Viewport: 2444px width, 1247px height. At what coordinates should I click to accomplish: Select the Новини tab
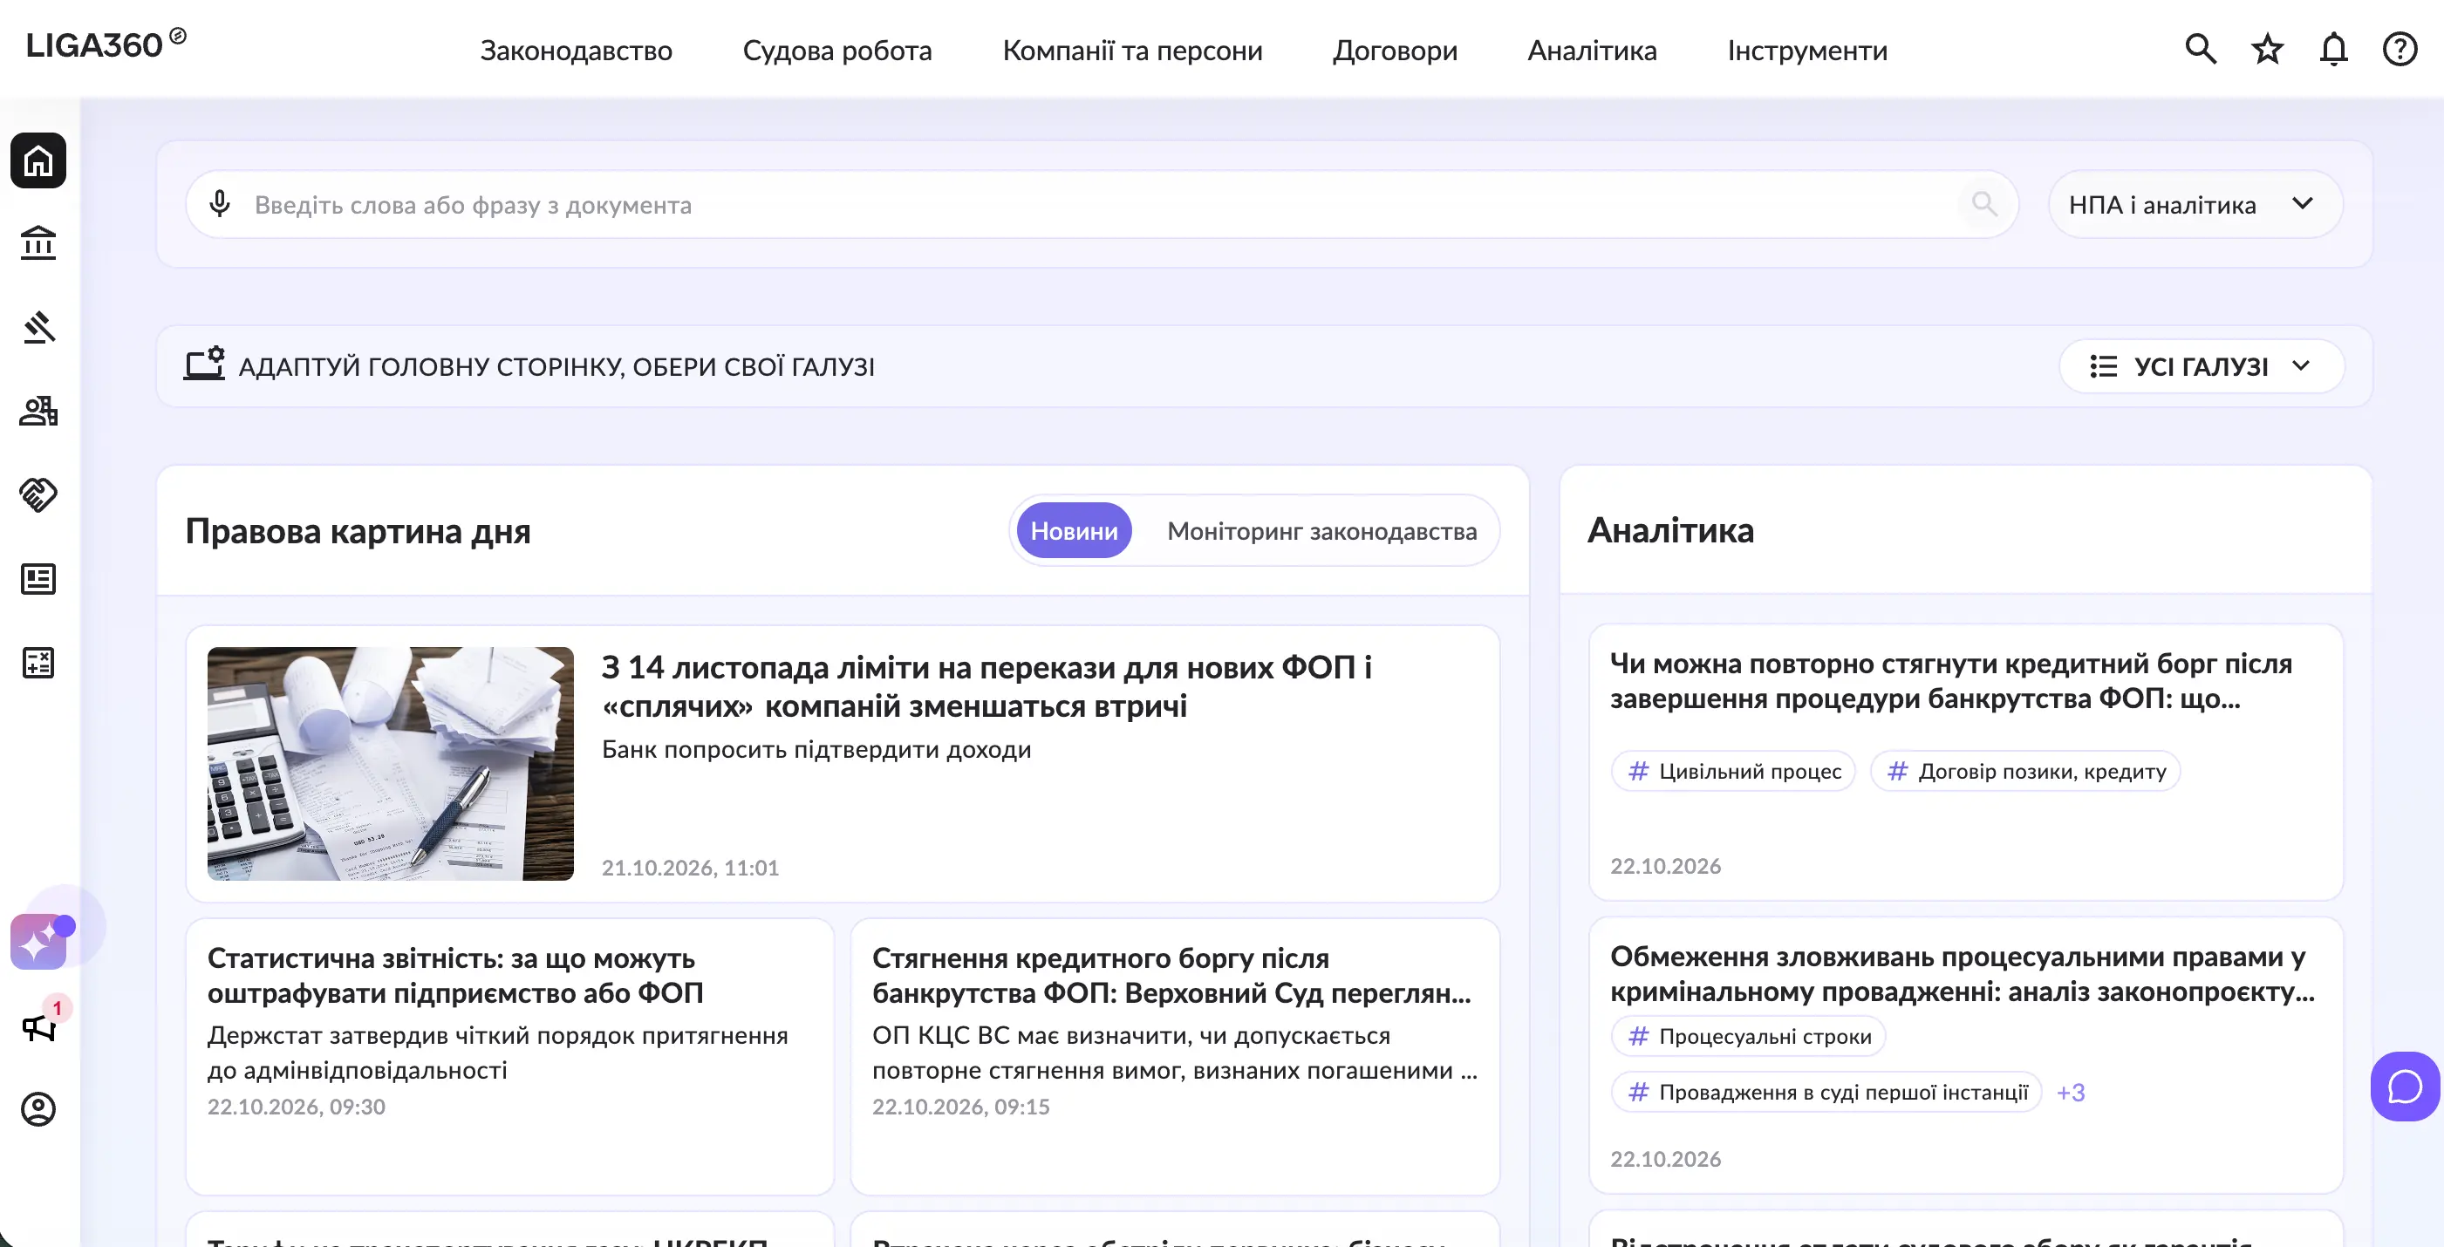[x=1074, y=530]
